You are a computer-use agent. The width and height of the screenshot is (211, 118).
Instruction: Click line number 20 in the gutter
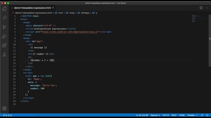coord(15,76)
